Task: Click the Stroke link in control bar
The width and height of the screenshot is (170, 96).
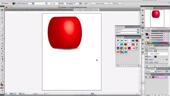Action: coord(24,3)
